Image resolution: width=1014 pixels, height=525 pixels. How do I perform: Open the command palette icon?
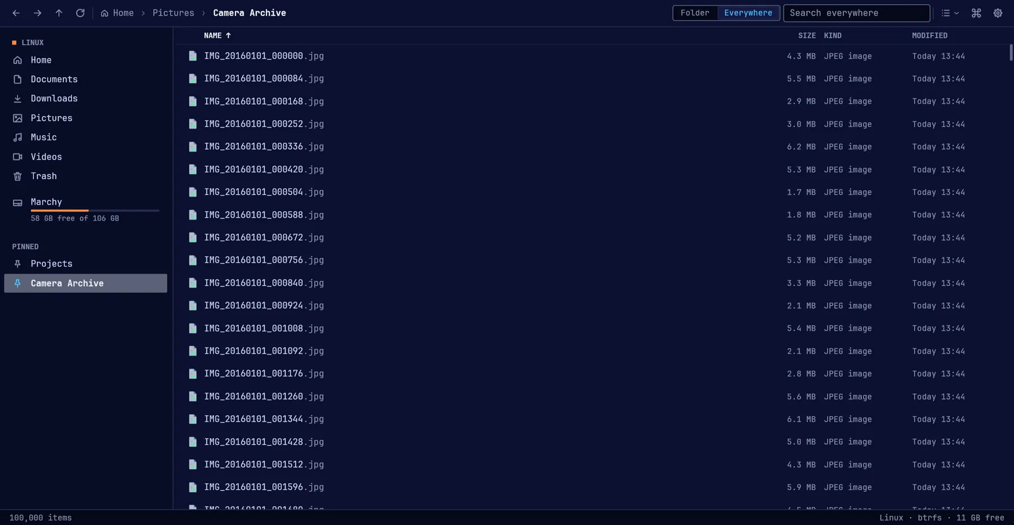tap(976, 13)
